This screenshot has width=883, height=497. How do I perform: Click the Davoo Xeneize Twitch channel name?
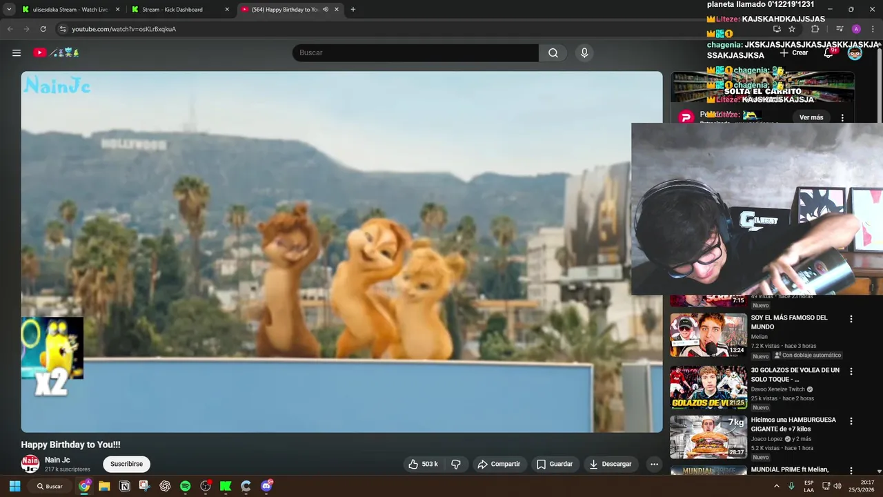pyautogui.click(x=779, y=389)
